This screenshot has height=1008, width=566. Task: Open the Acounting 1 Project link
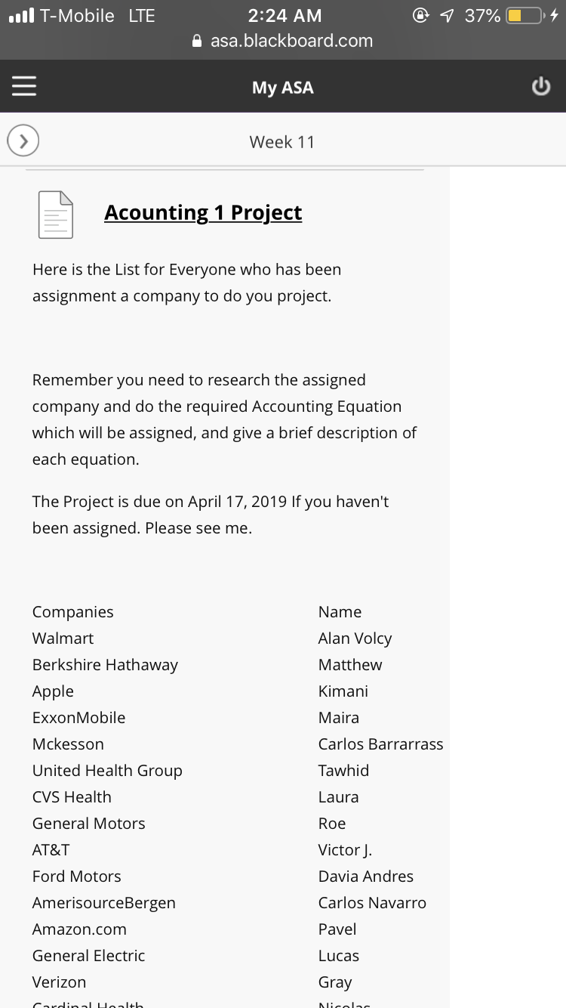click(203, 213)
